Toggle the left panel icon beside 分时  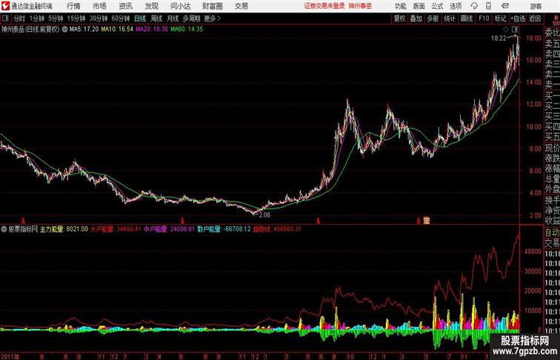tap(5, 18)
